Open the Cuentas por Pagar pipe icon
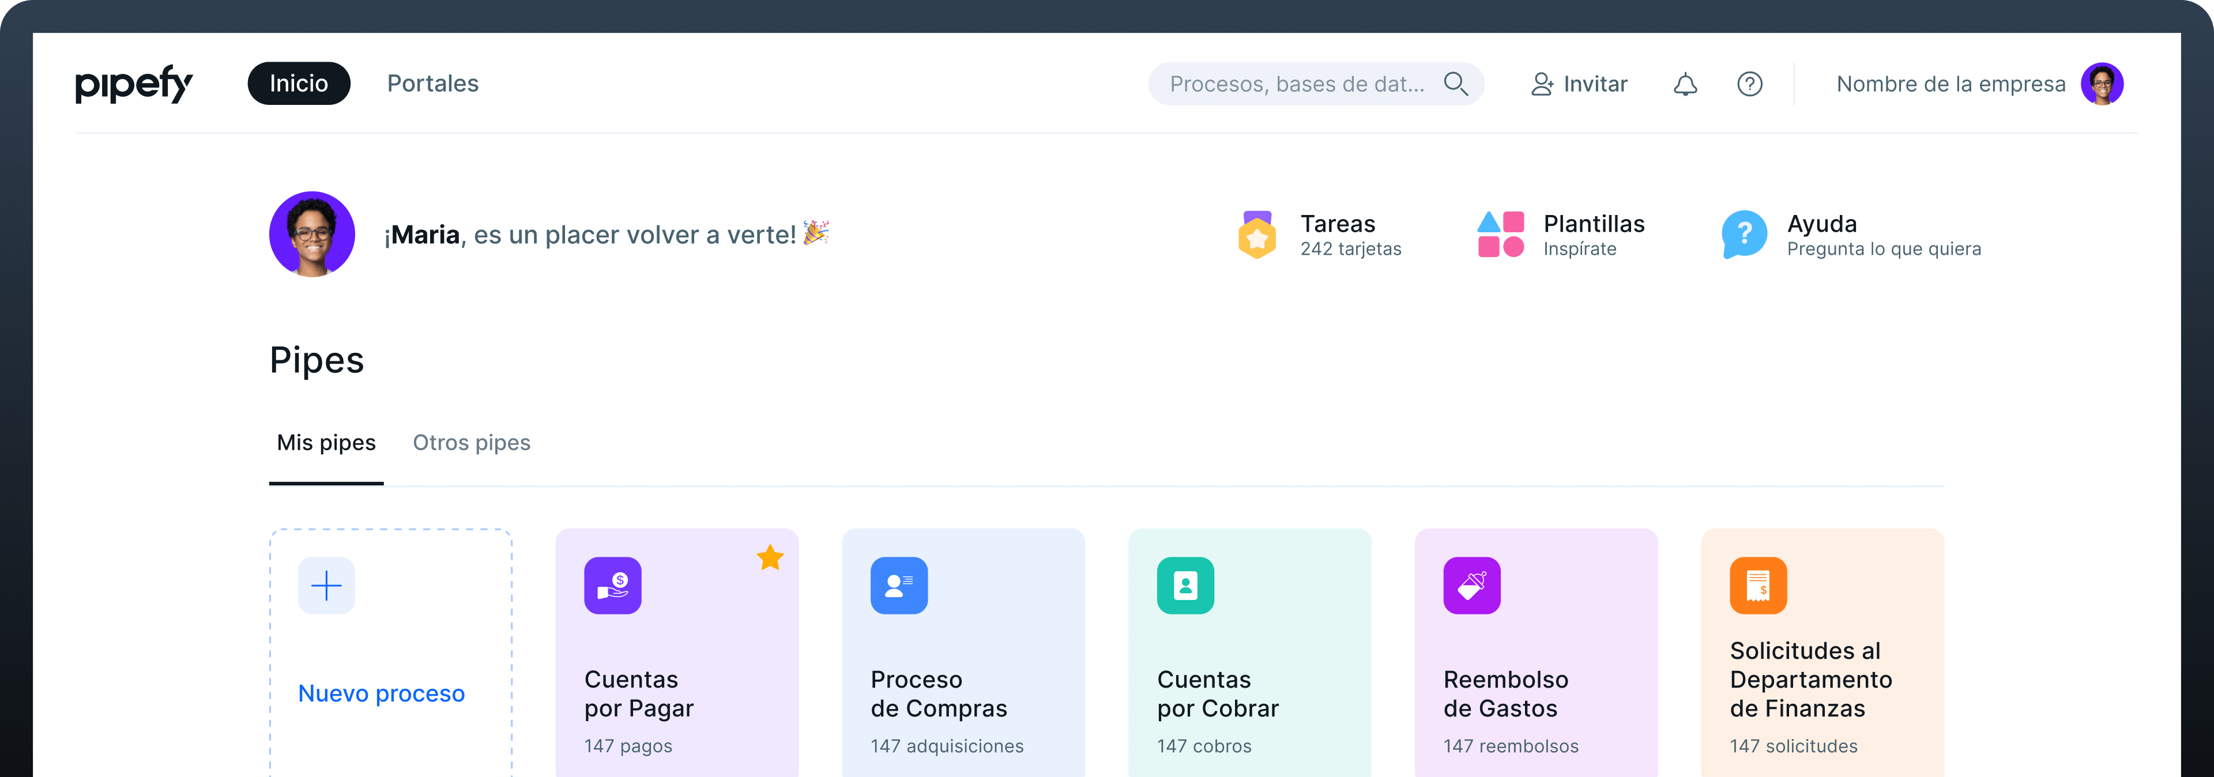The width and height of the screenshot is (2214, 777). pyautogui.click(x=612, y=585)
